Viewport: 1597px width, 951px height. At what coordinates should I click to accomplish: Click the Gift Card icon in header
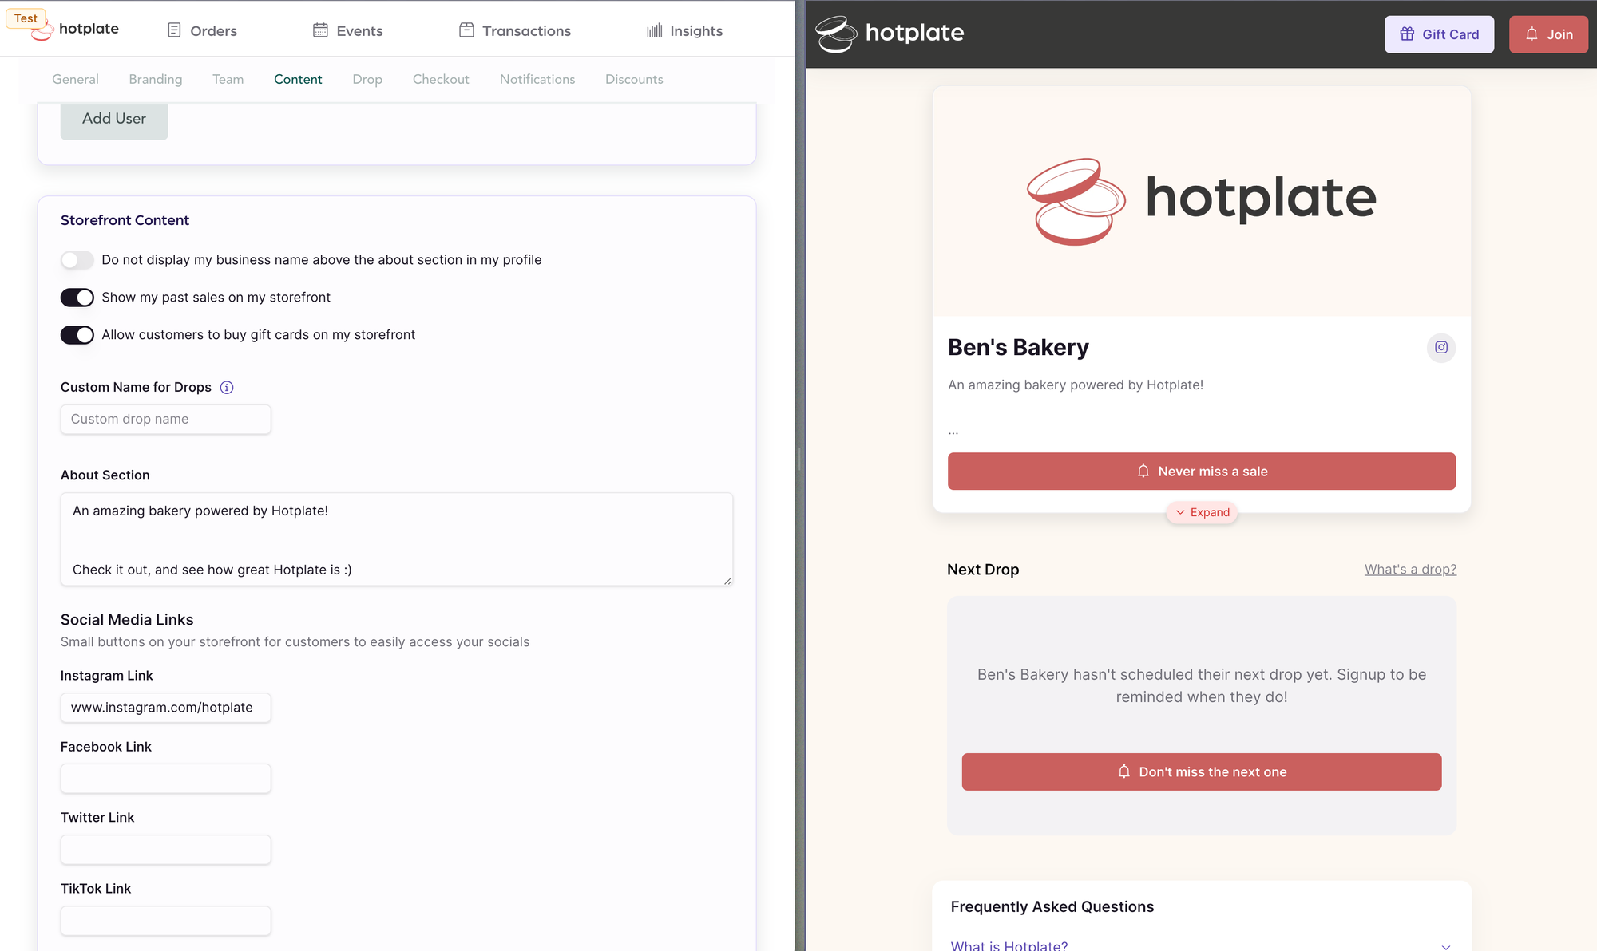(x=1408, y=34)
